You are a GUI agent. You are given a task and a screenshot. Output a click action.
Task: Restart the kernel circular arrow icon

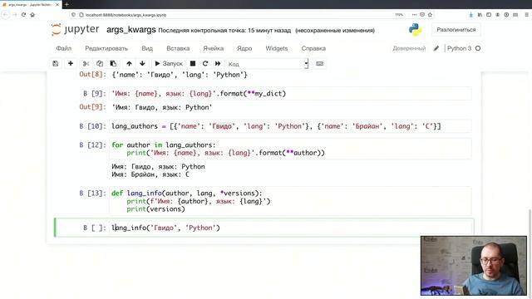click(x=205, y=64)
